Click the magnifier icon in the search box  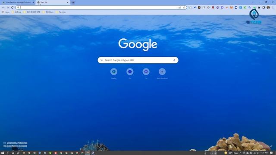point(102,60)
